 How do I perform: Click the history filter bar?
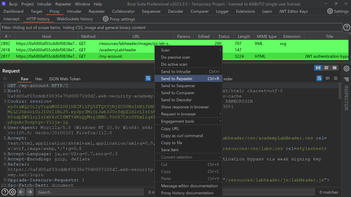click(171, 27)
